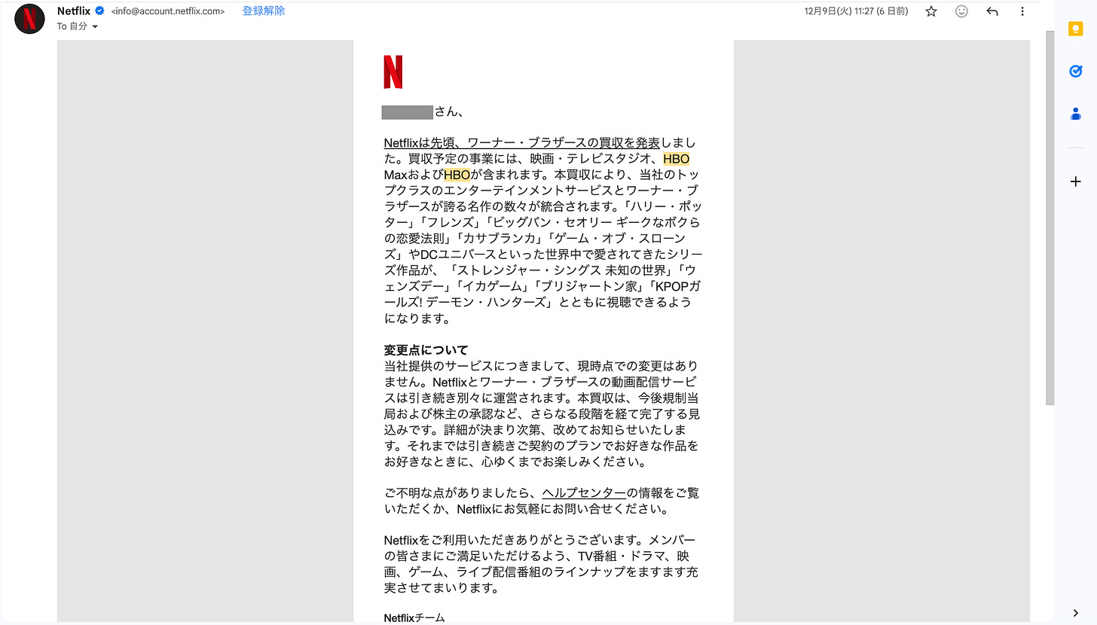Open the ヘルプセンター link
The height and width of the screenshot is (625, 1097).
click(x=583, y=492)
